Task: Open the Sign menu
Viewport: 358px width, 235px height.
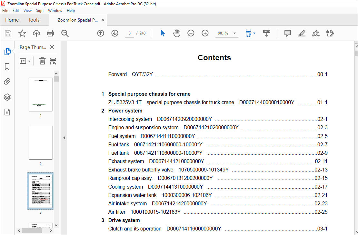Action: [40, 11]
